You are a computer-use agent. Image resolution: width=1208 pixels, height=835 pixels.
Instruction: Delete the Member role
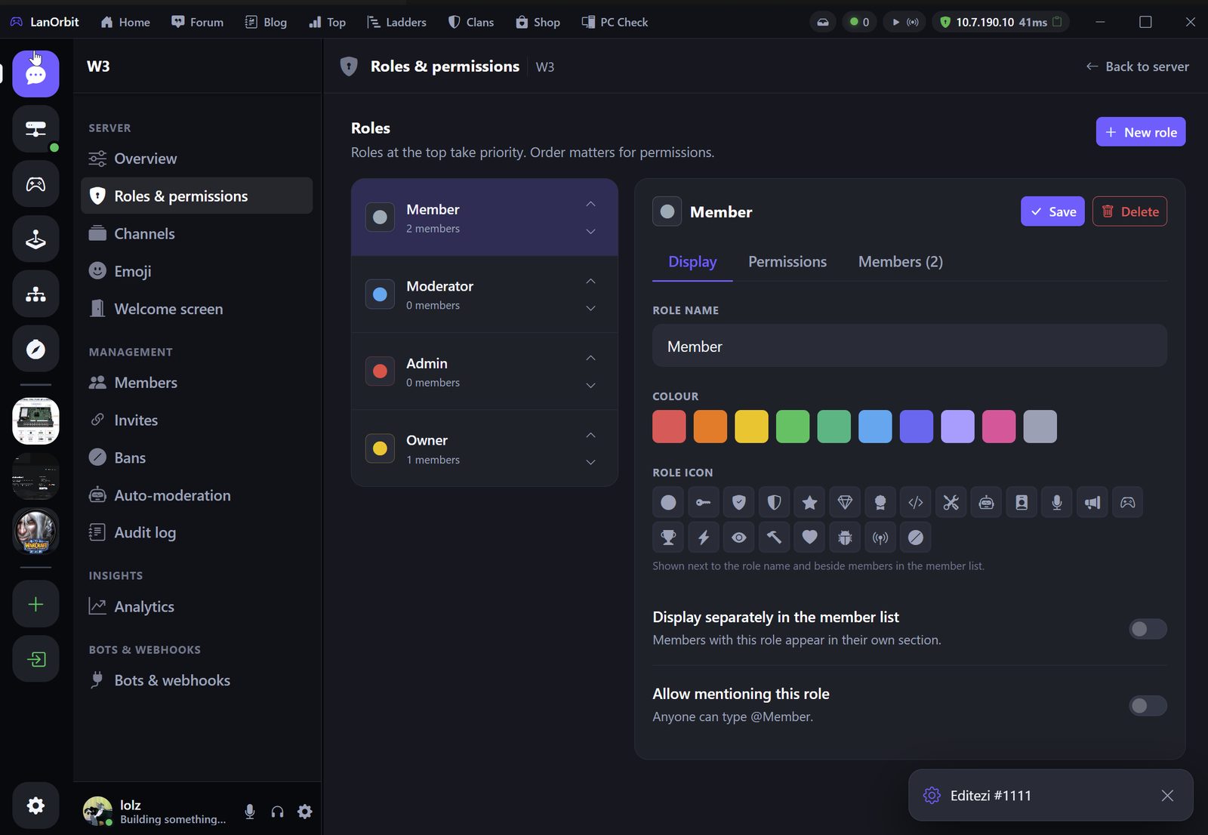click(1130, 211)
